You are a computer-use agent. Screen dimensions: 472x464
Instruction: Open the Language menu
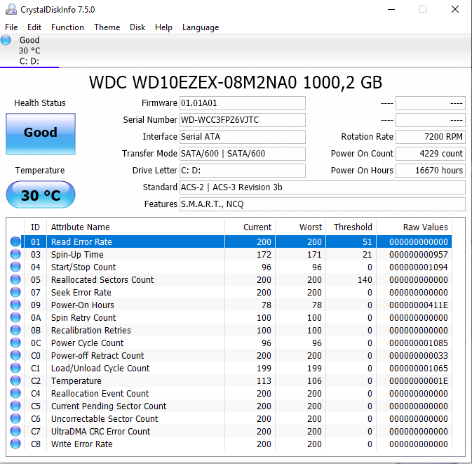[201, 27]
